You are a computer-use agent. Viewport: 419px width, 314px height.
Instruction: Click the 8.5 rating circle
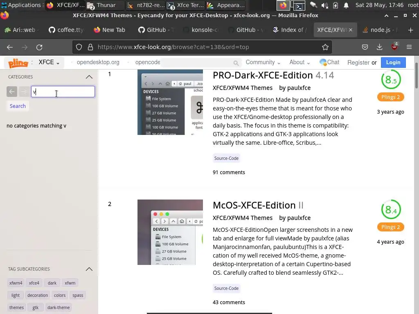tap(391, 80)
